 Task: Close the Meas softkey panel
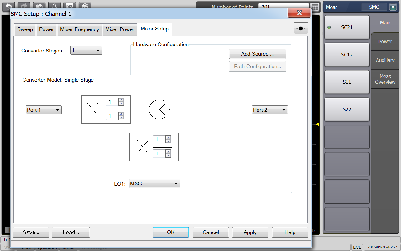pos(393,7)
